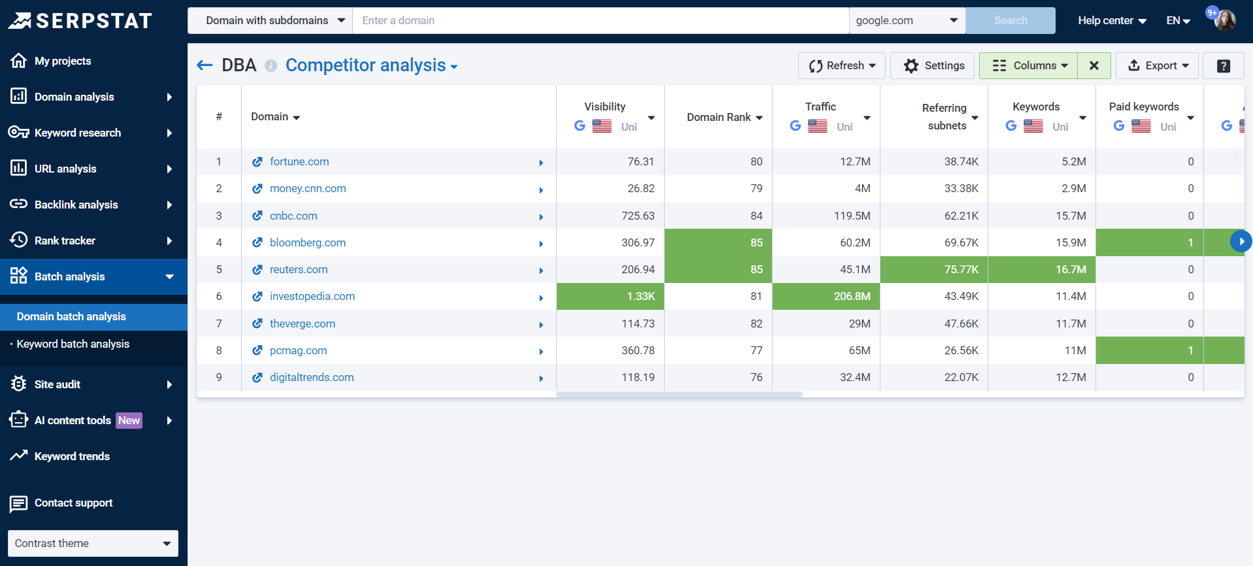
Task: Click the back arrow next to DBA
Action: pyautogui.click(x=205, y=65)
